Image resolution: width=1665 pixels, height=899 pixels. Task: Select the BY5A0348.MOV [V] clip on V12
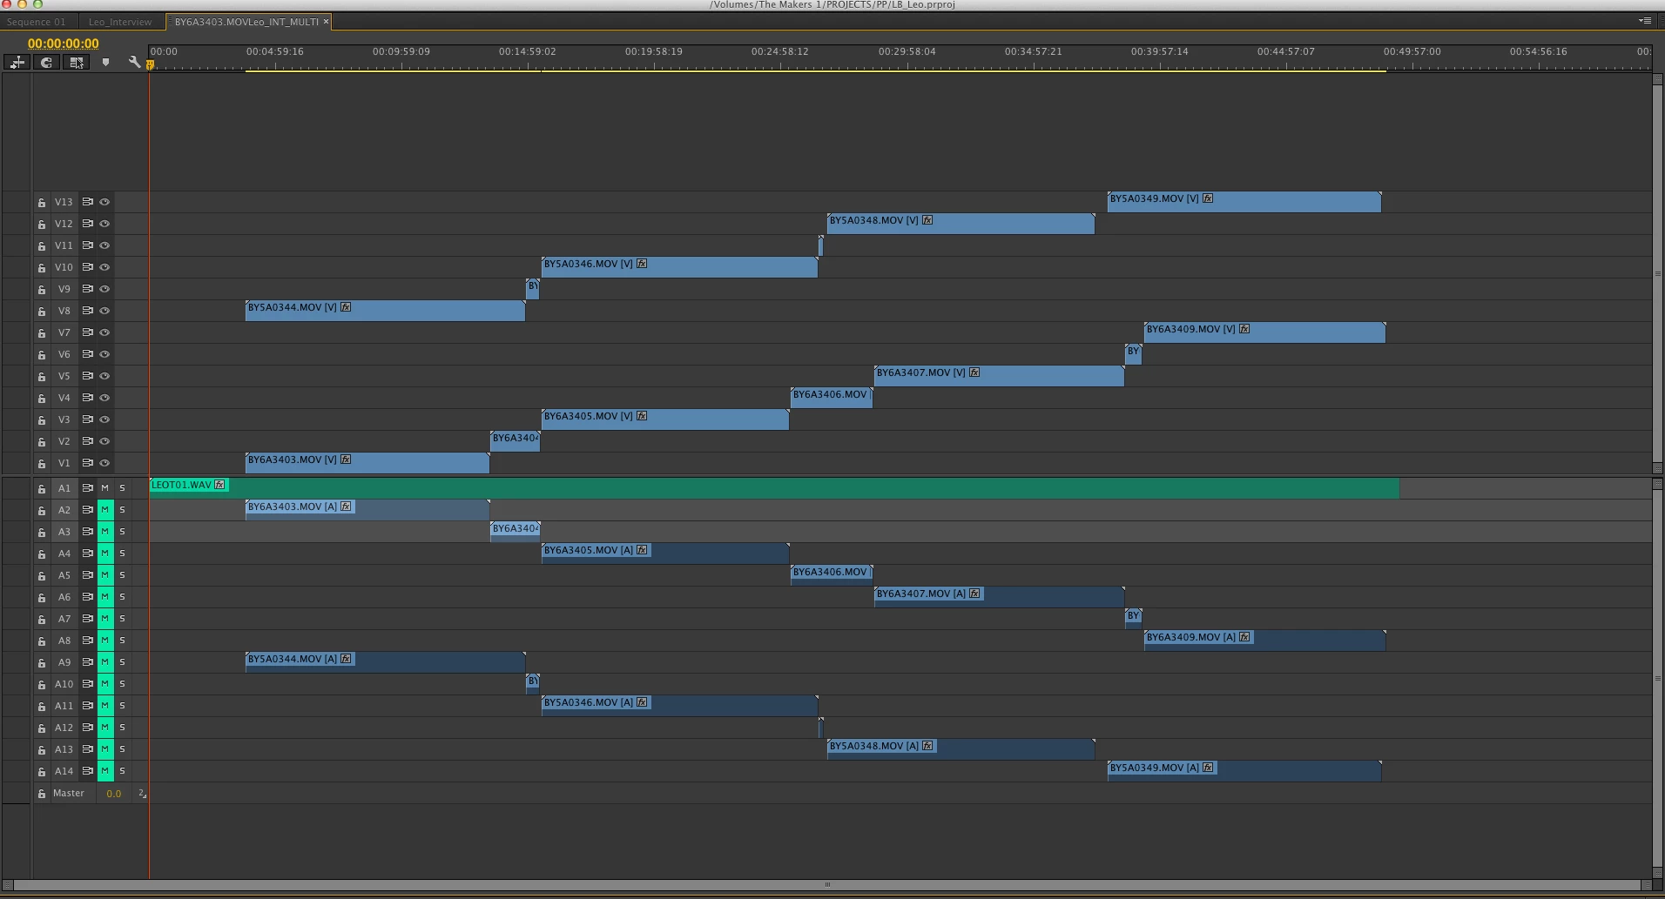(961, 224)
